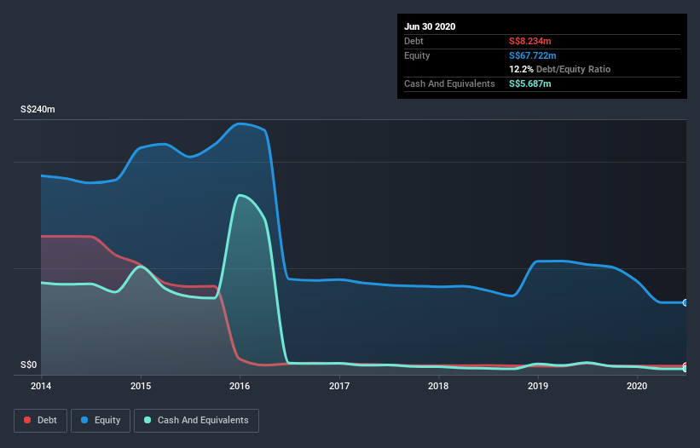Screen dimensions: 700x448
Task: Click the S$240m y-axis label
Action: pos(38,110)
